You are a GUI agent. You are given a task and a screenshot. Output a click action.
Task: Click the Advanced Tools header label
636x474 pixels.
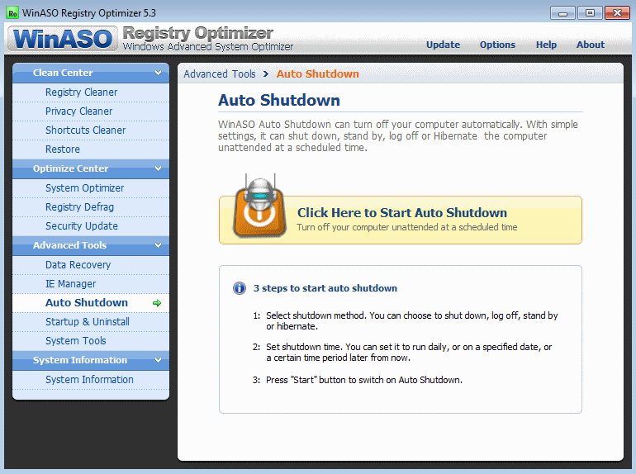click(x=69, y=245)
